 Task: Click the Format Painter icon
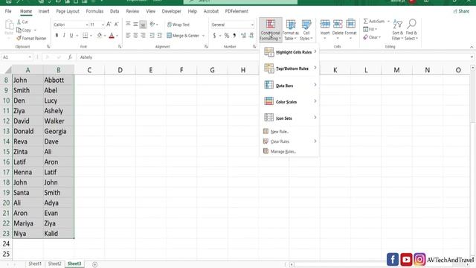click(x=19, y=38)
